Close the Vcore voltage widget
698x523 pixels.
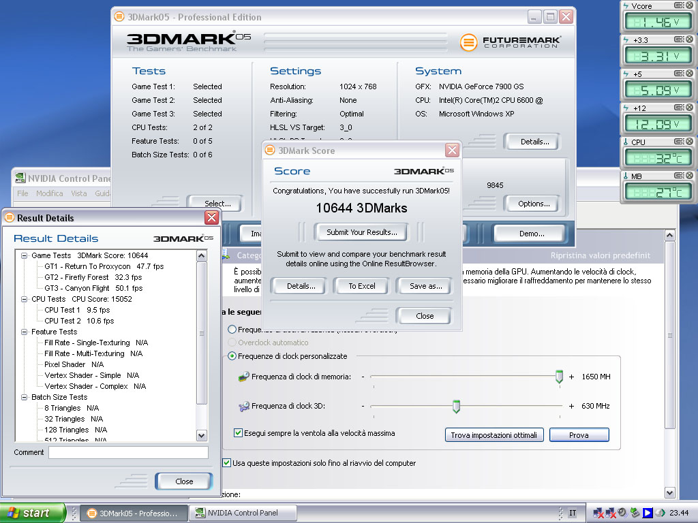pos(689,5)
